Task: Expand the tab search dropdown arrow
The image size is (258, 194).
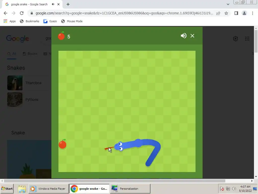Action: click(228, 4)
